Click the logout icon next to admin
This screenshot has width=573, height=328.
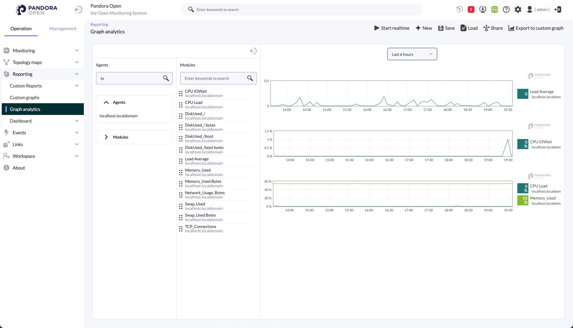pos(558,9)
